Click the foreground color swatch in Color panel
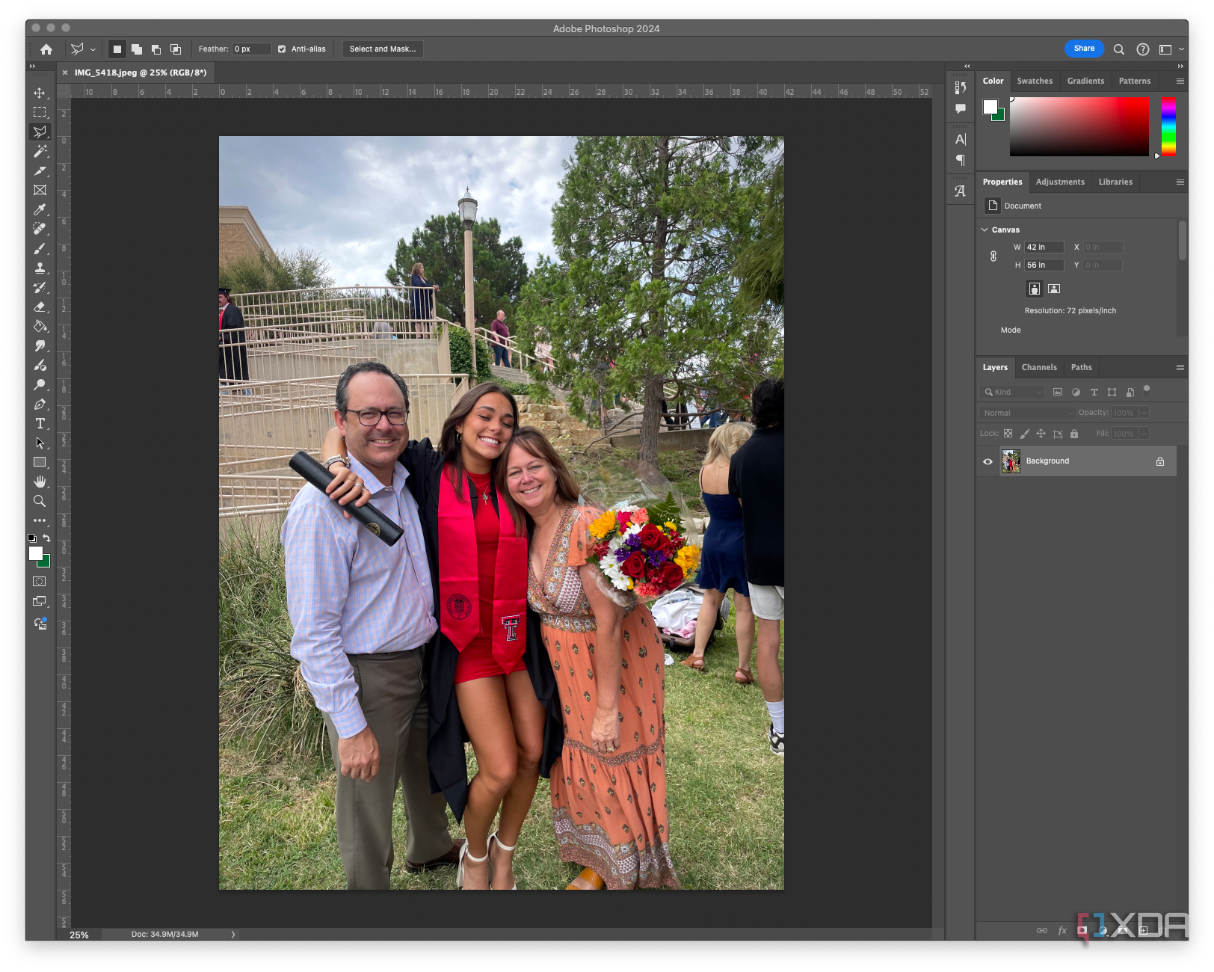The height and width of the screenshot is (972, 1214). [x=990, y=106]
